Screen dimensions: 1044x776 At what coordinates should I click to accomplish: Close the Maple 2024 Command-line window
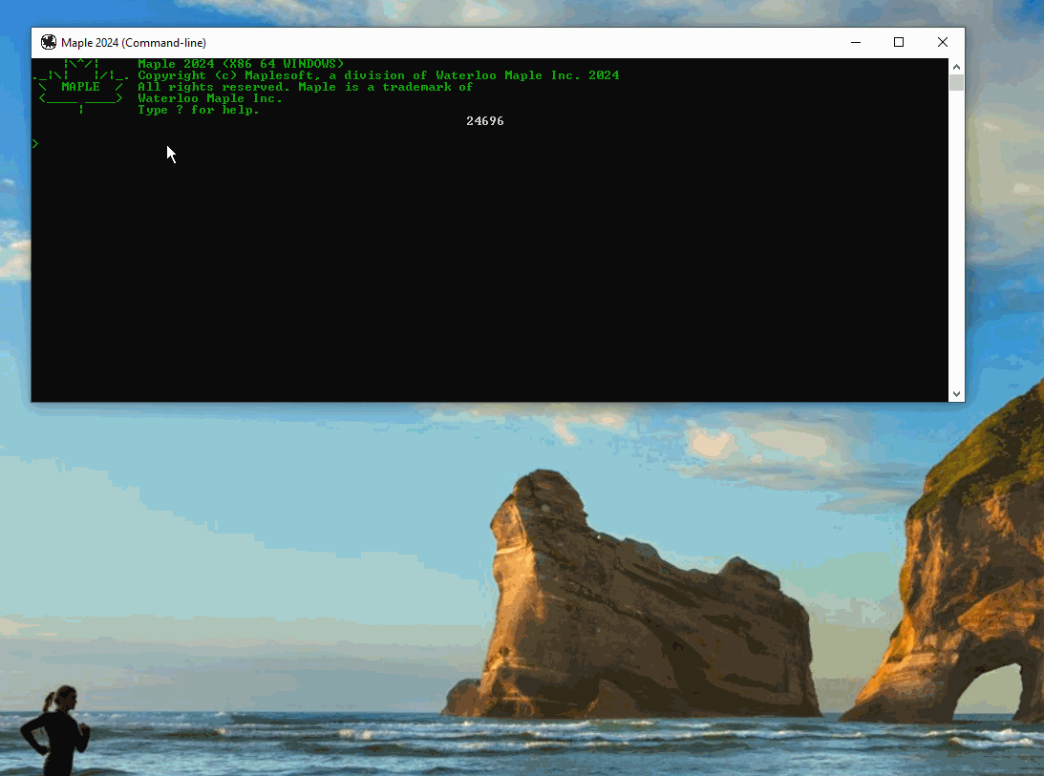[x=942, y=43]
